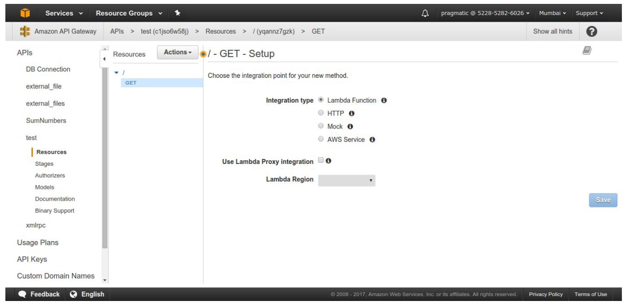Open API Keys
Viewport: 630px width, 306px height.
pos(32,259)
